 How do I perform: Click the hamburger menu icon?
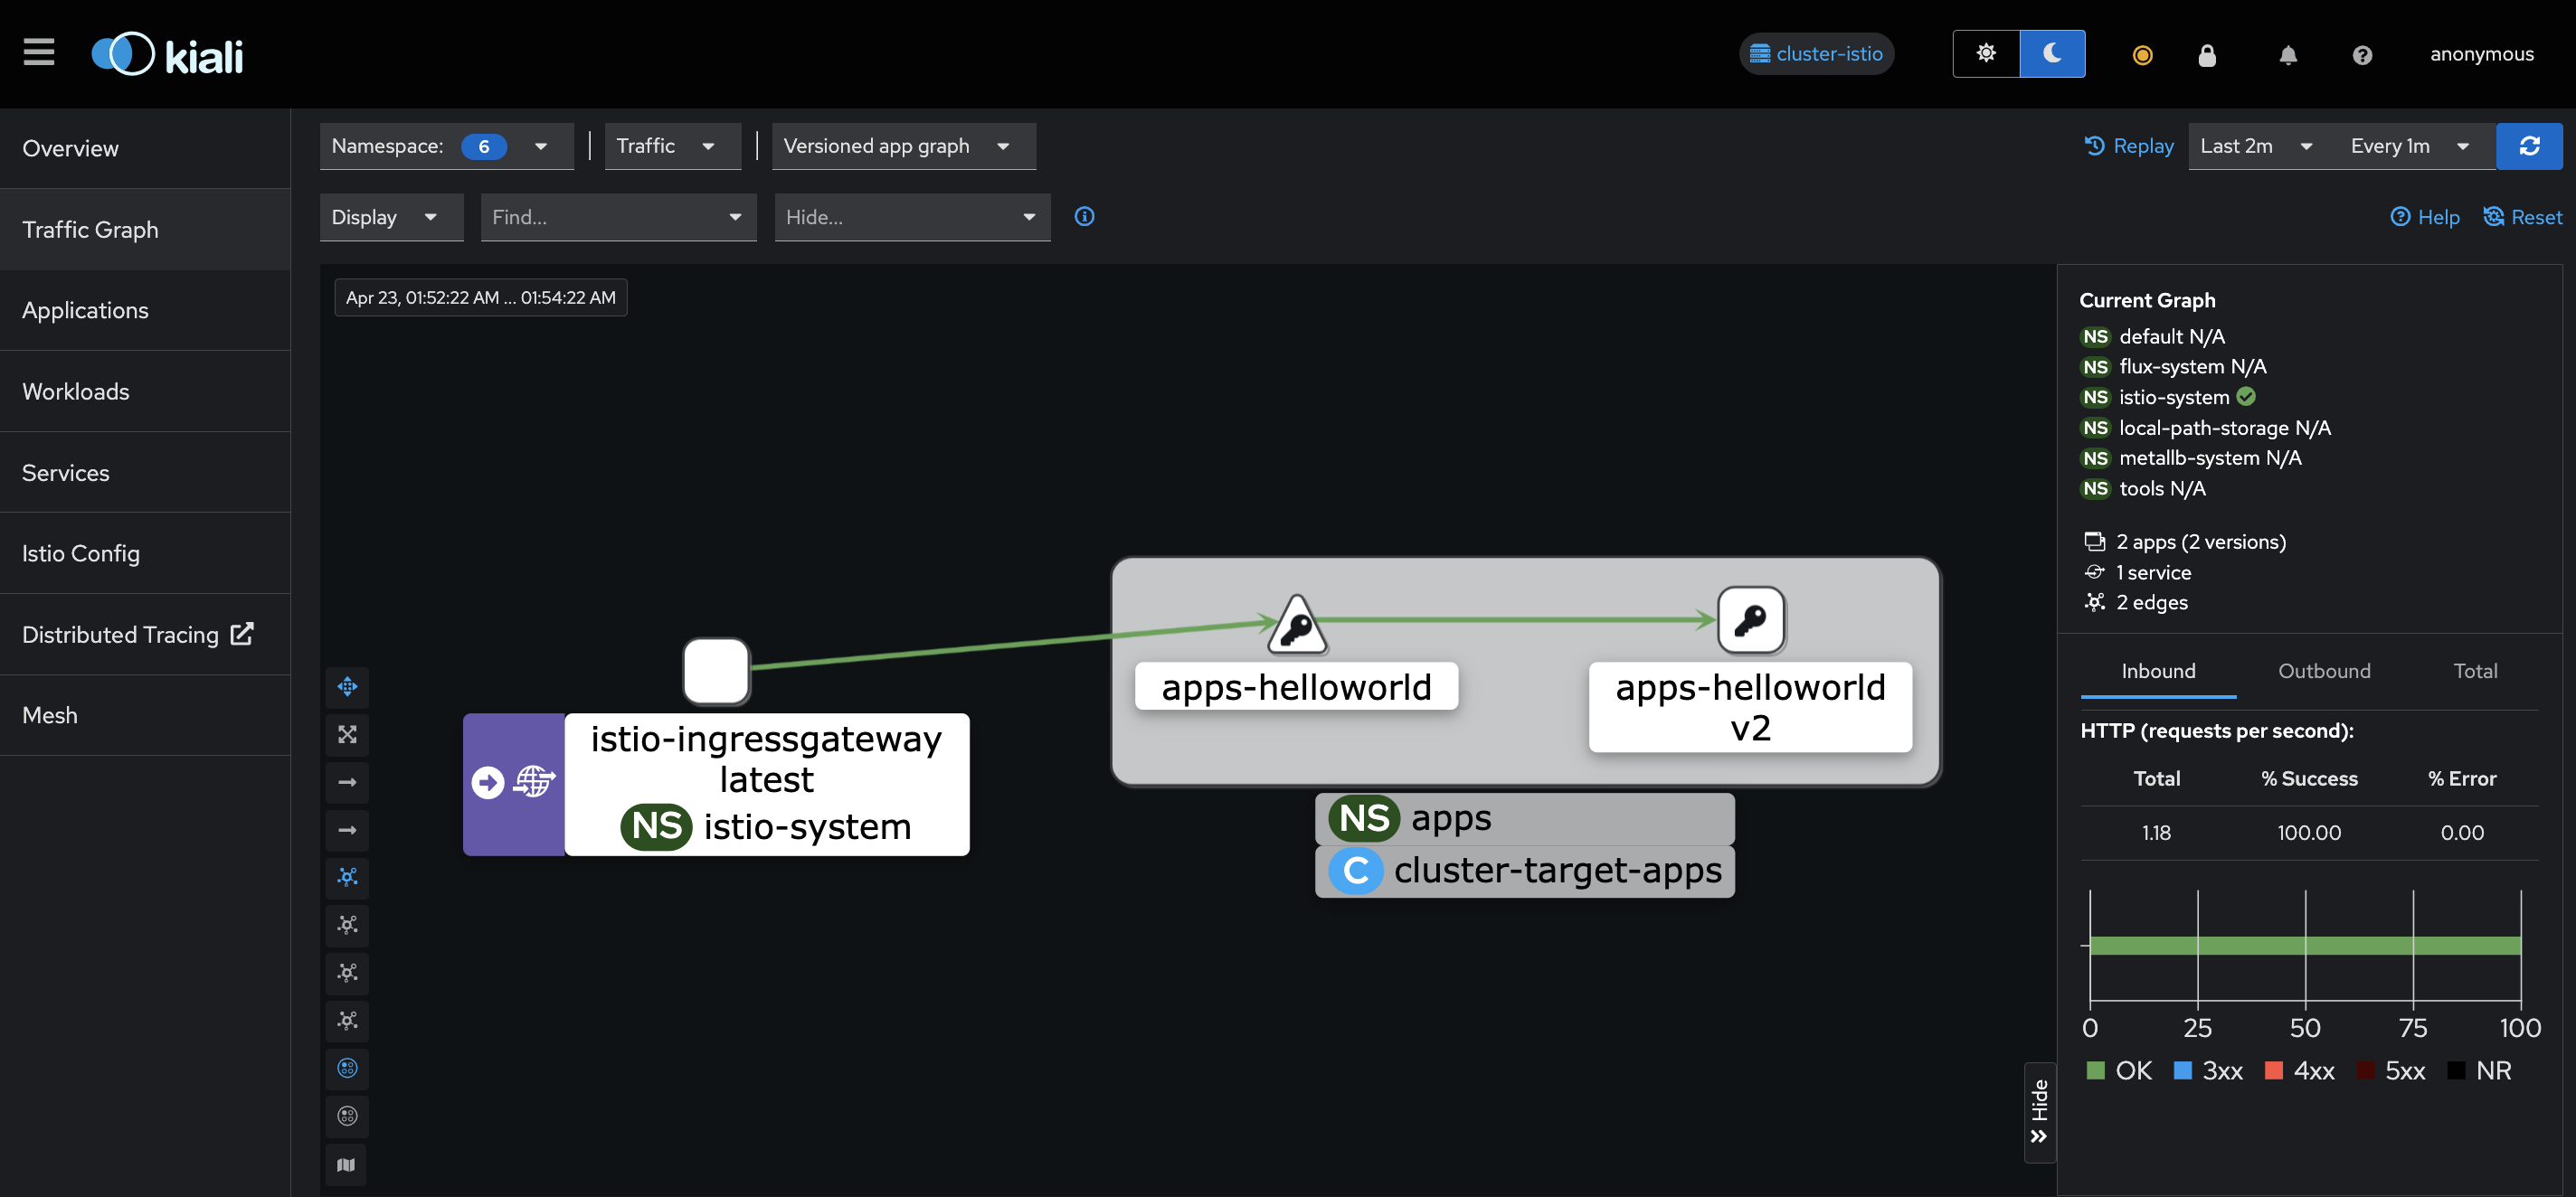[39, 52]
